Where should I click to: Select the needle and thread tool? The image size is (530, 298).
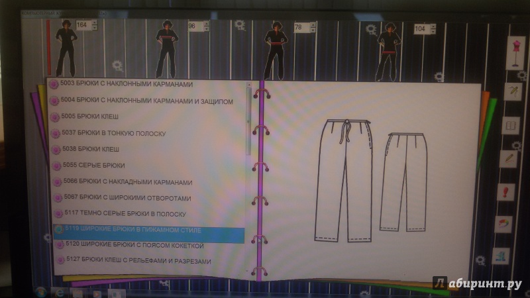[513, 91]
